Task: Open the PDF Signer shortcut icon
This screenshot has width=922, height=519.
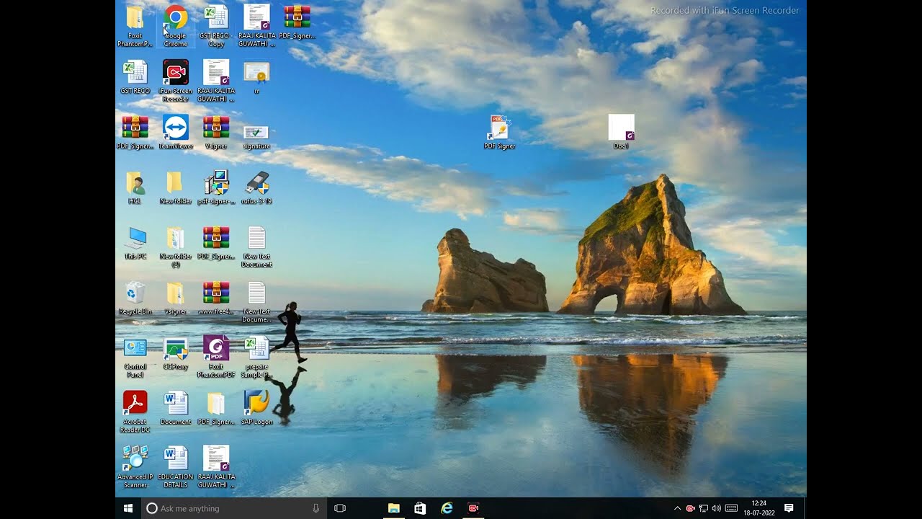Action: (x=499, y=132)
